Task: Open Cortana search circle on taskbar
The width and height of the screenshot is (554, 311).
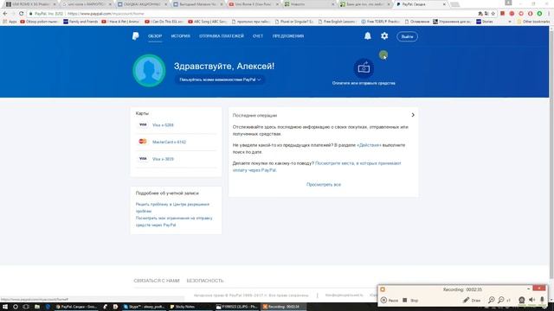Action: click(x=16, y=307)
